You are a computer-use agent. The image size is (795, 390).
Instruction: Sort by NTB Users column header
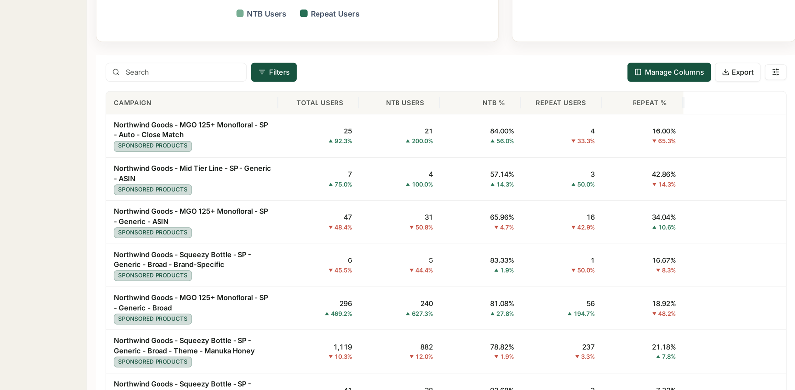pos(405,103)
